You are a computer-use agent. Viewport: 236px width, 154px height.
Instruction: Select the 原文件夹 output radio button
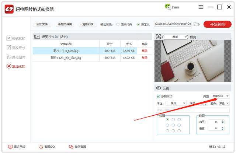click(x=118, y=24)
